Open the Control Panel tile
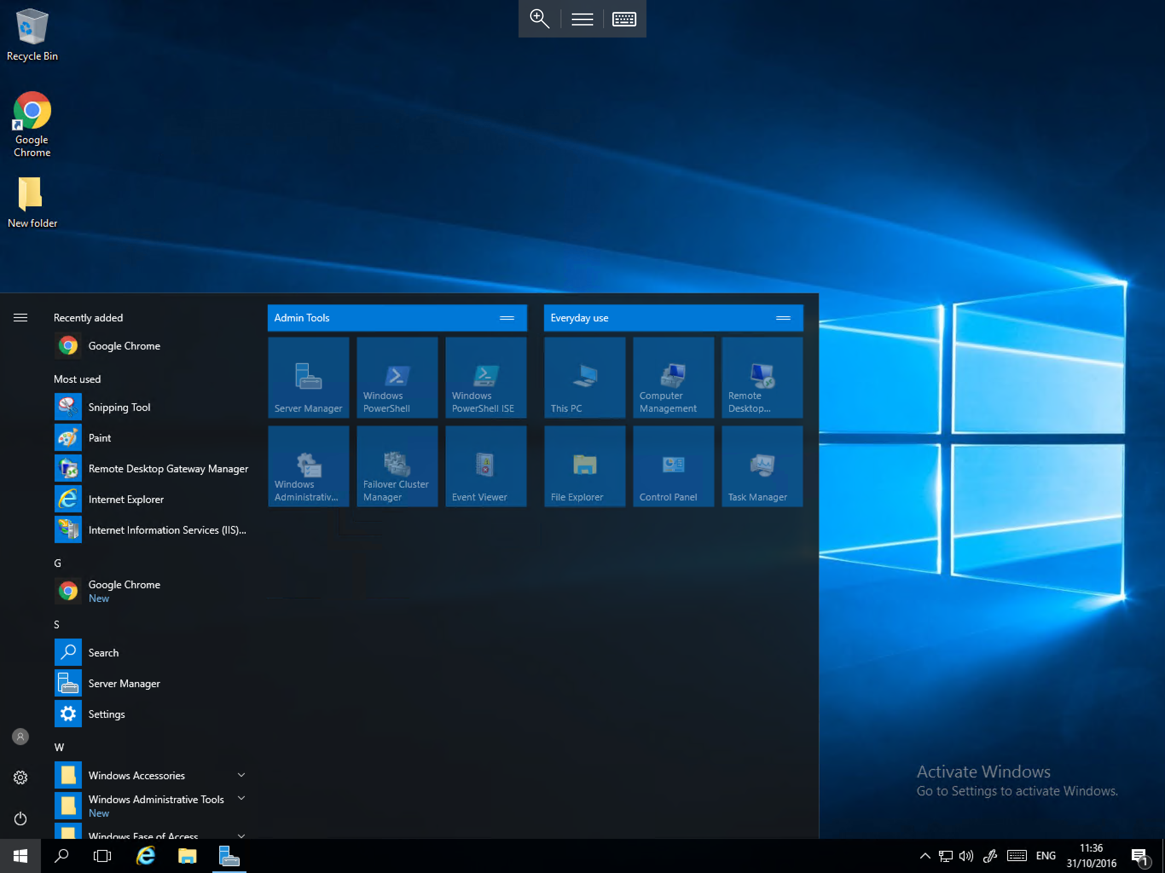The height and width of the screenshot is (873, 1165). [x=673, y=466]
